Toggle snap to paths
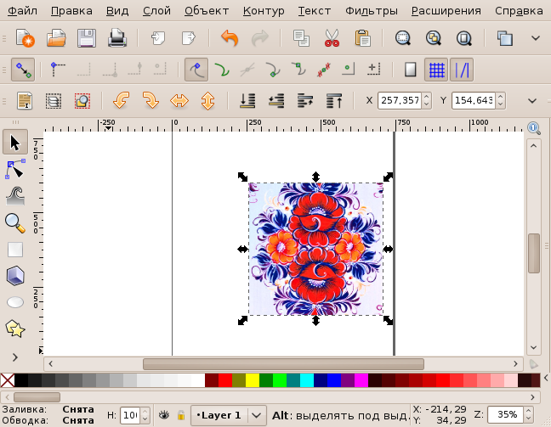Viewport: 551px width, 427px height. (222, 70)
